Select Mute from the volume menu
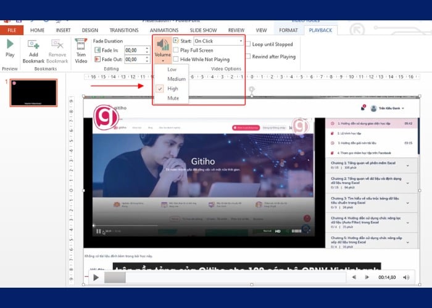The width and height of the screenshot is (432, 308). (173, 98)
